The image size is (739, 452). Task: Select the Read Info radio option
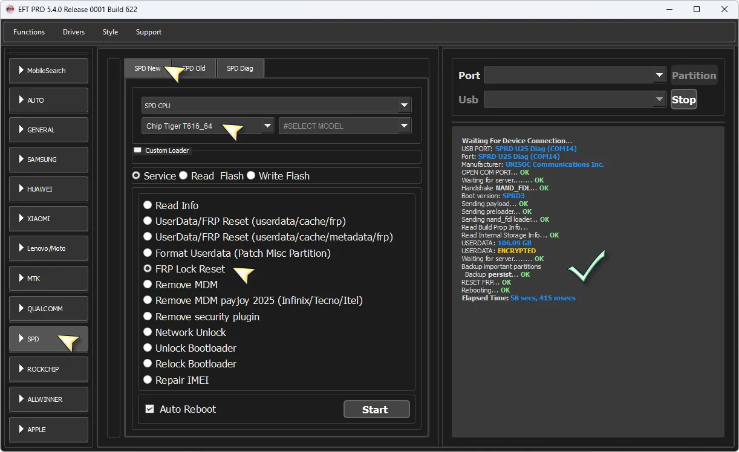point(148,205)
